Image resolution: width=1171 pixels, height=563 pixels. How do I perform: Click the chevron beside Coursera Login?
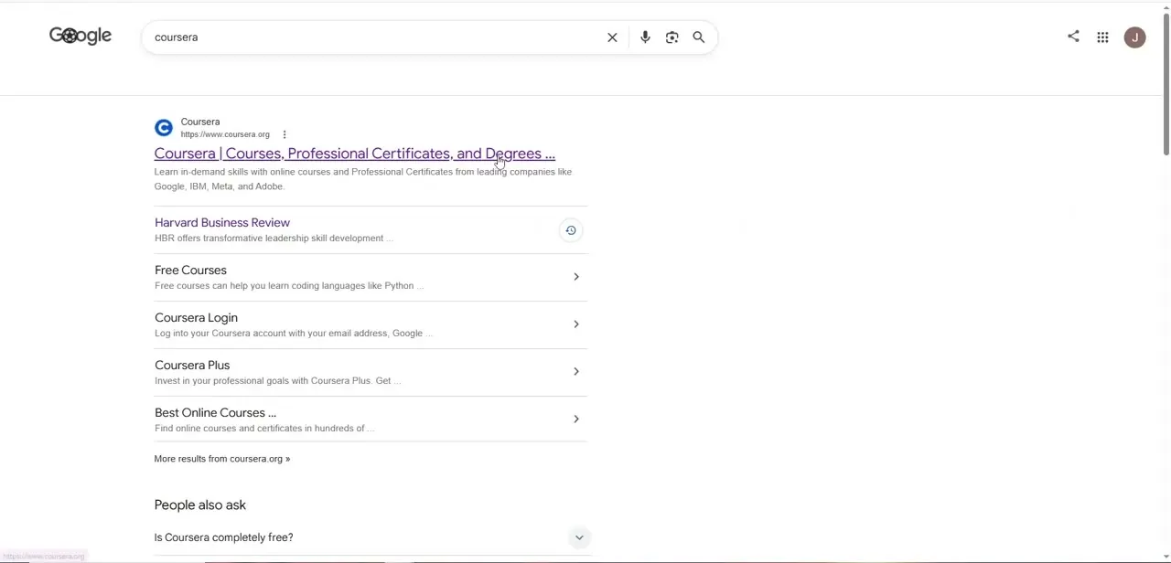(x=576, y=324)
